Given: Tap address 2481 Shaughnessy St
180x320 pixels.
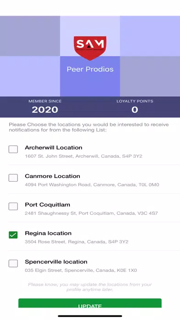Looking at the screenshot, I should 91,213.
